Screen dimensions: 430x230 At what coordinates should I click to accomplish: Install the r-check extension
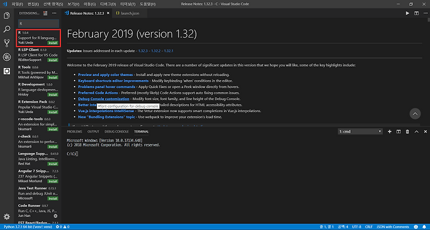pos(53,146)
